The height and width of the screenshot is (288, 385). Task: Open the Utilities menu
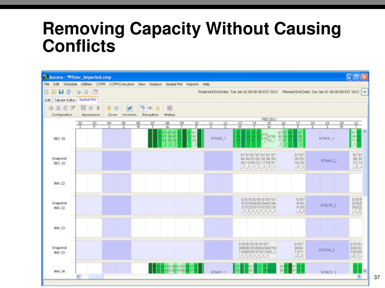click(86, 84)
